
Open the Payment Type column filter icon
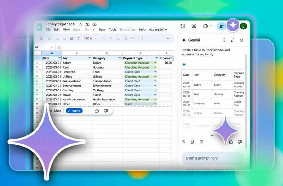click(x=157, y=58)
